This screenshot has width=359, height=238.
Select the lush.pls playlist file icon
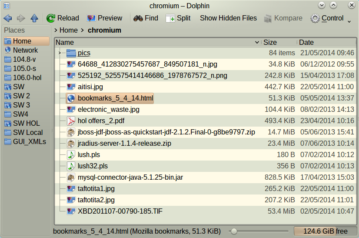71,155
